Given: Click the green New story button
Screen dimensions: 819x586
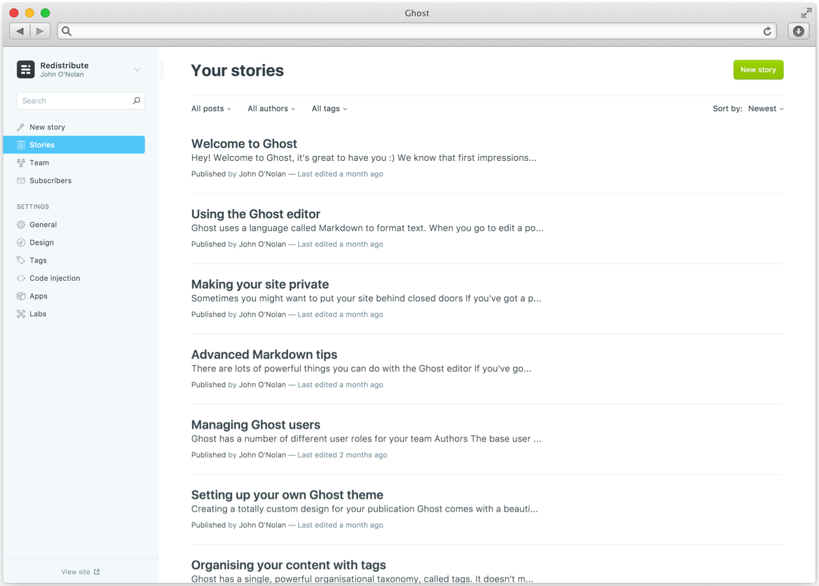Looking at the screenshot, I should click(758, 70).
